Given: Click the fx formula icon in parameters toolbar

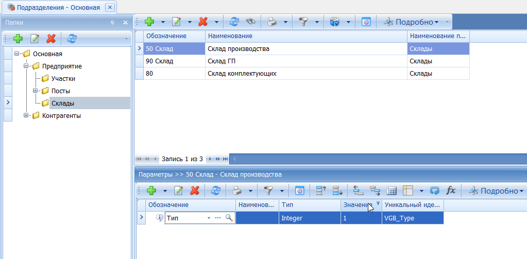Looking at the screenshot, I should click(x=451, y=191).
